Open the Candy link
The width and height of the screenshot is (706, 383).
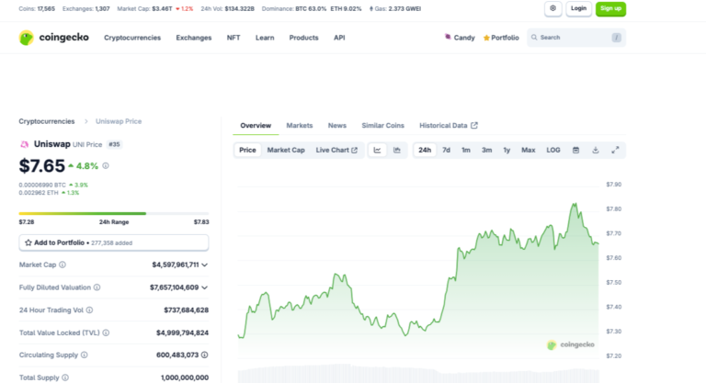pyautogui.click(x=460, y=38)
